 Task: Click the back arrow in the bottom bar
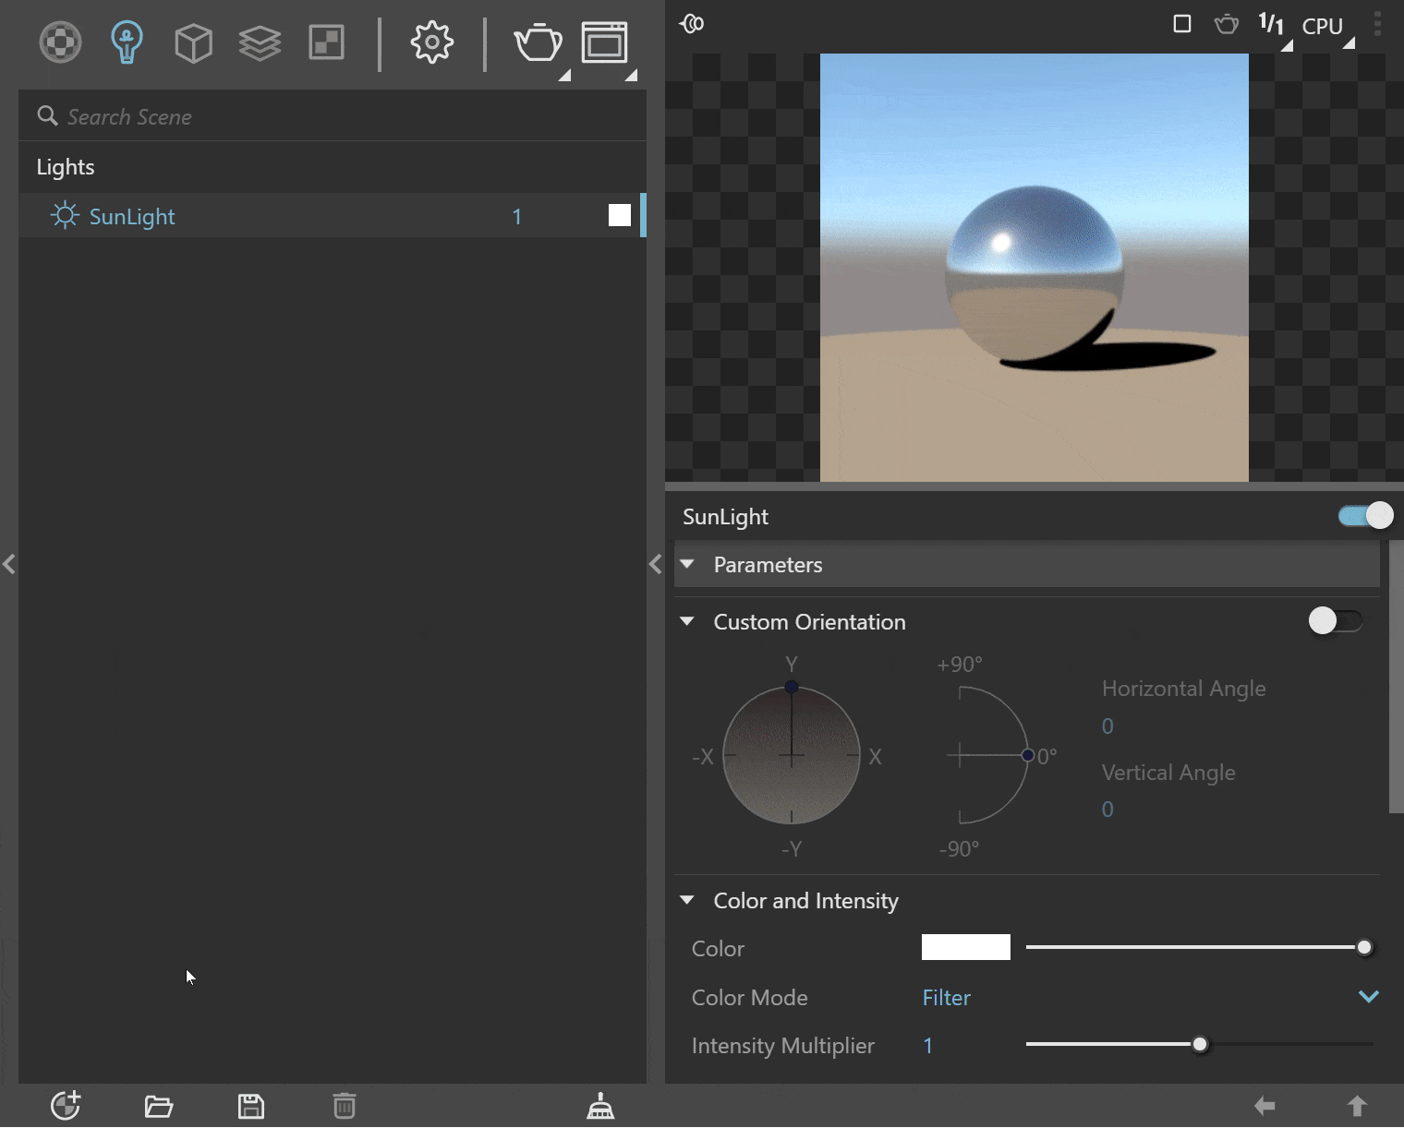click(x=1265, y=1106)
